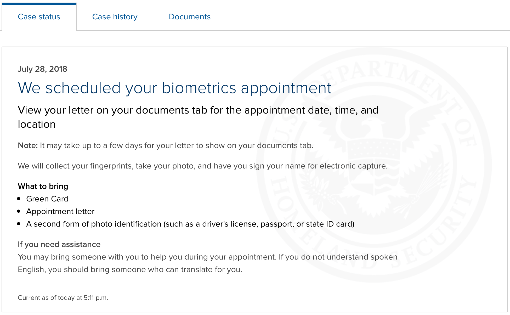
Task: Click the bullet beside Appointment letter
Action: pyautogui.click(x=19, y=211)
